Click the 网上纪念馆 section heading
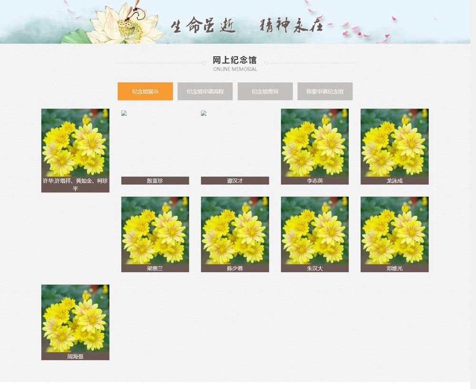 235,60
